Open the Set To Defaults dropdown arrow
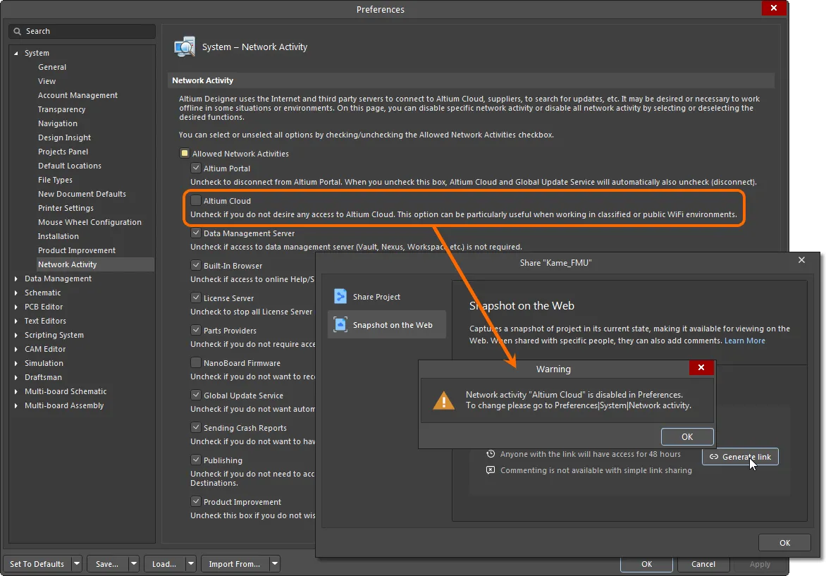Viewport: 826px width, 576px height. (77, 563)
